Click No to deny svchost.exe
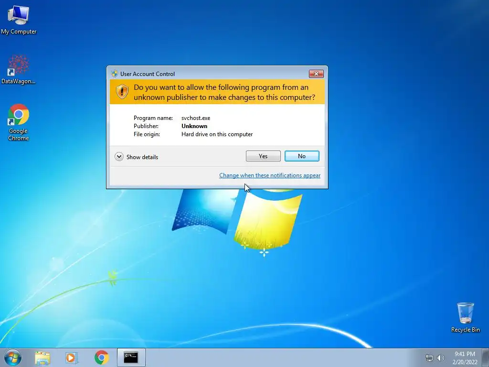This screenshot has width=489, height=367. [x=302, y=156]
